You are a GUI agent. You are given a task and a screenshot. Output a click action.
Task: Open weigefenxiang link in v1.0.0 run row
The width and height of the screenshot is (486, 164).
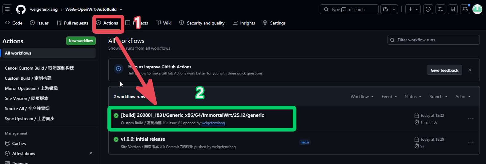(x=224, y=147)
